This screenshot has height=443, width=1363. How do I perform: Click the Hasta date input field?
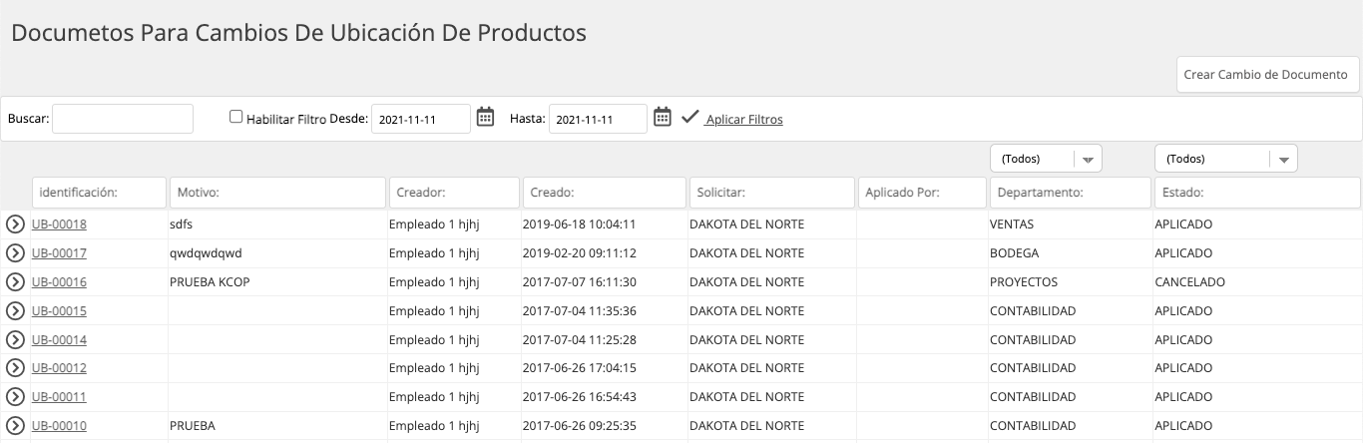tap(598, 119)
